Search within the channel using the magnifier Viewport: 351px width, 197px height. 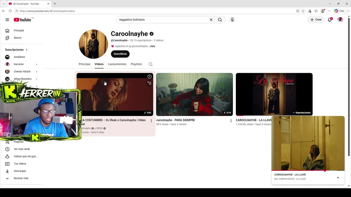tap(151, 64)
